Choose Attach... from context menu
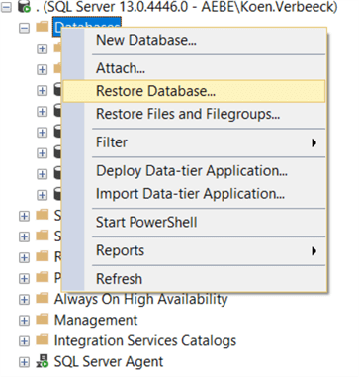This screenshot has width=359, height=377. 194,68
